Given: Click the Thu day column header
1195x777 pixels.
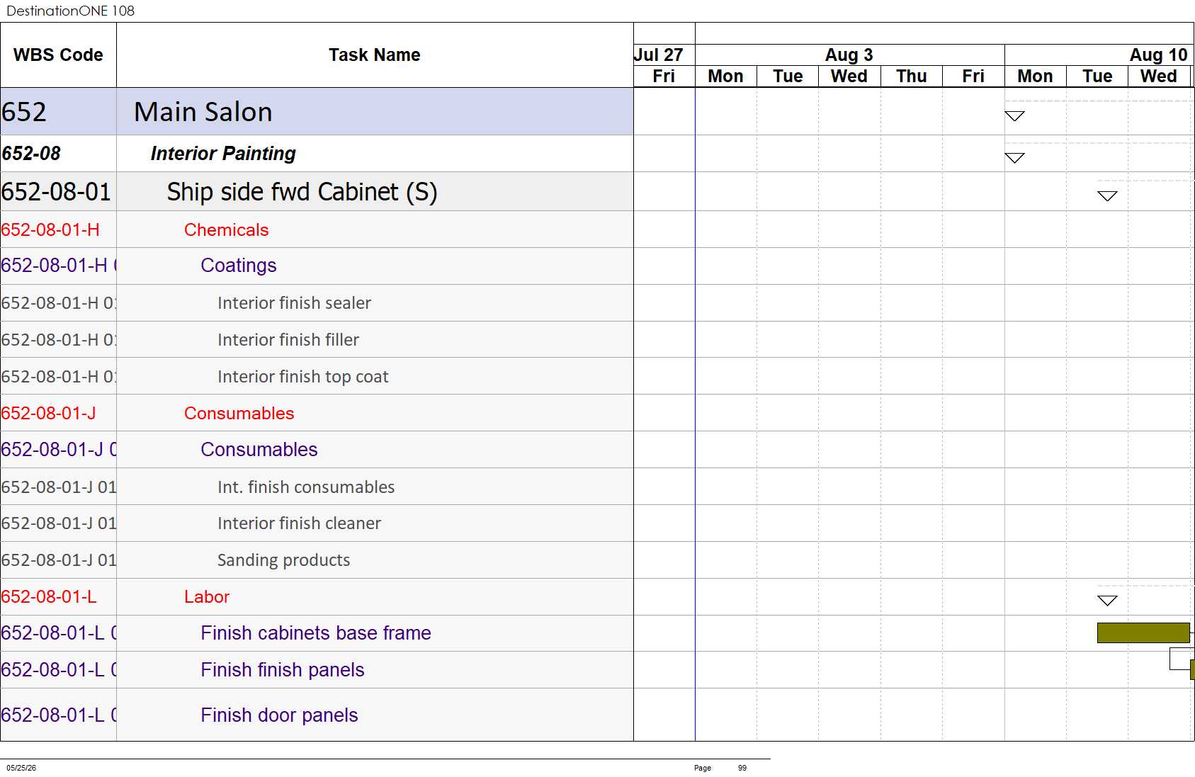Looking at the screenshot, I should point(912,76).
